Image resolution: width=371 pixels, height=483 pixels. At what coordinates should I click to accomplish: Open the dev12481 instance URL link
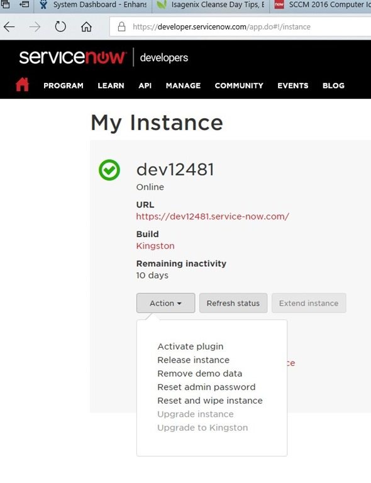[x=213, y=216]
